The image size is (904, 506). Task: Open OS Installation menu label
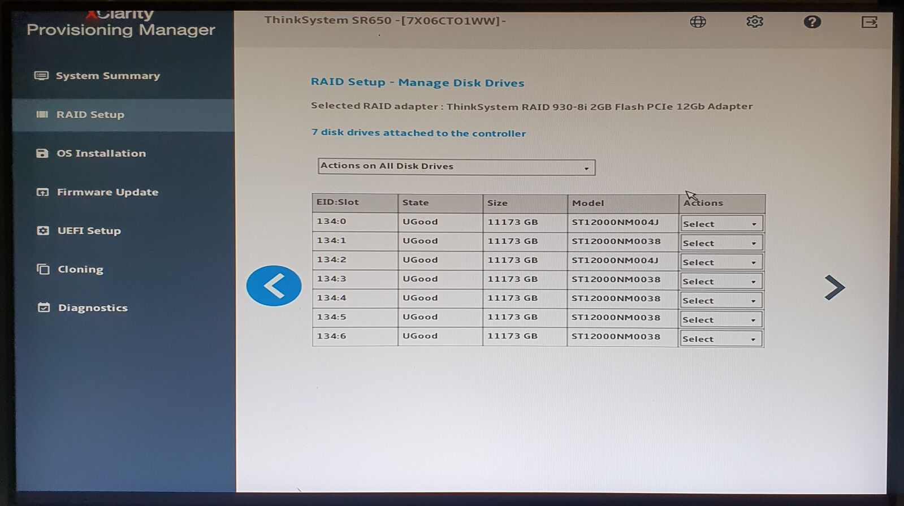pyautogui.click(x=101, y=153)
